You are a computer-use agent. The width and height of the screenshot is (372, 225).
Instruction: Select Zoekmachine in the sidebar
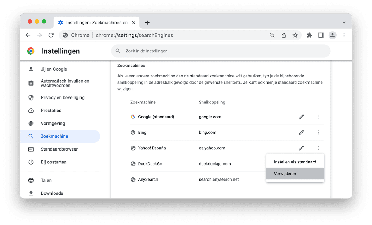click(60, 136)
